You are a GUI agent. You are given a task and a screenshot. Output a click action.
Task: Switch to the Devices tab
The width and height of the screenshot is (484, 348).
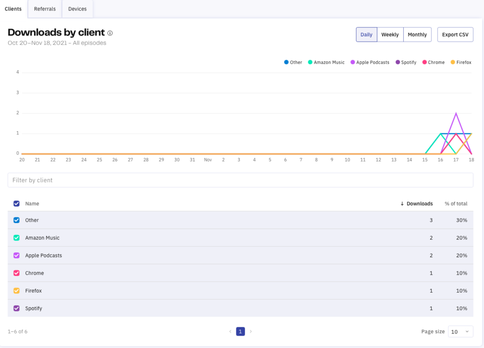[x=77, y=9]
